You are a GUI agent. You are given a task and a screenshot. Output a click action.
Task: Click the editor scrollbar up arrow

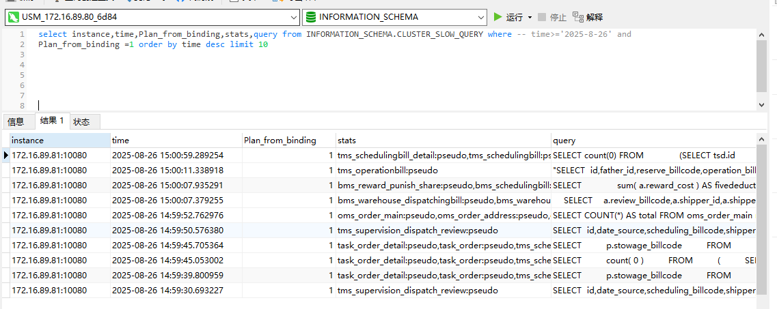[x=762, y=34]
